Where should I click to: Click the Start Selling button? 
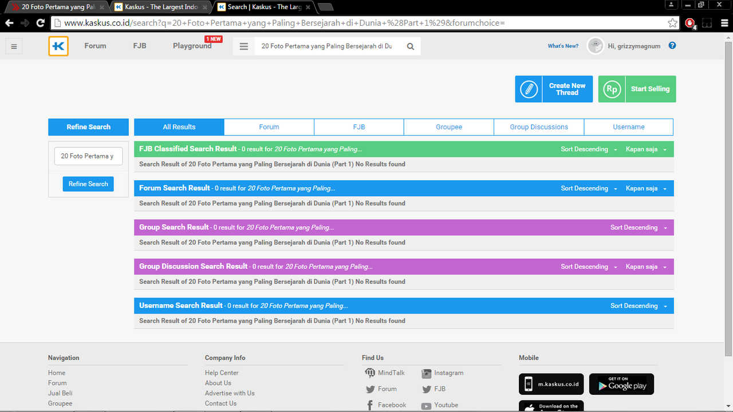pyautogui.click(x=637, y=89)
